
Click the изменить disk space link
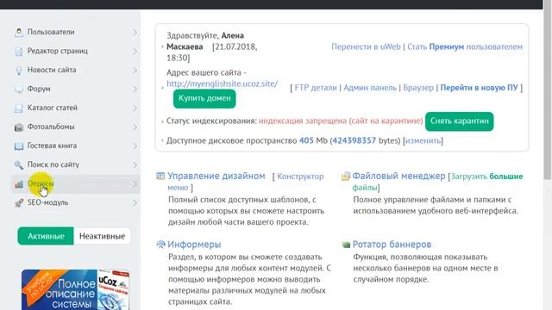point(423,140)
